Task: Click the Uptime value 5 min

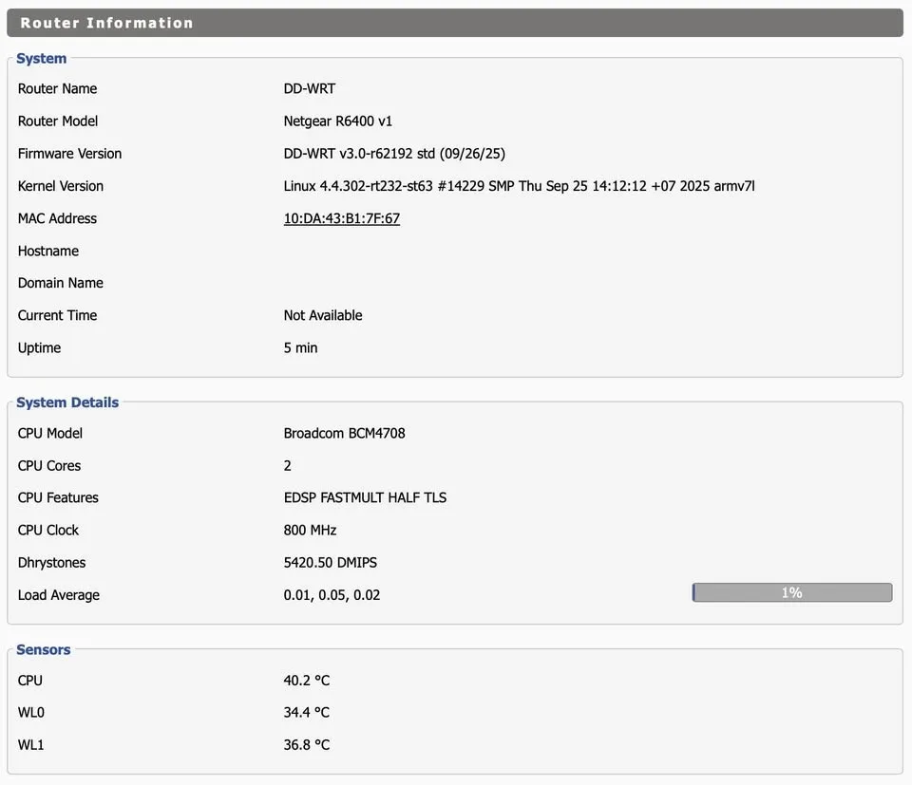Action: click(300, 347)
